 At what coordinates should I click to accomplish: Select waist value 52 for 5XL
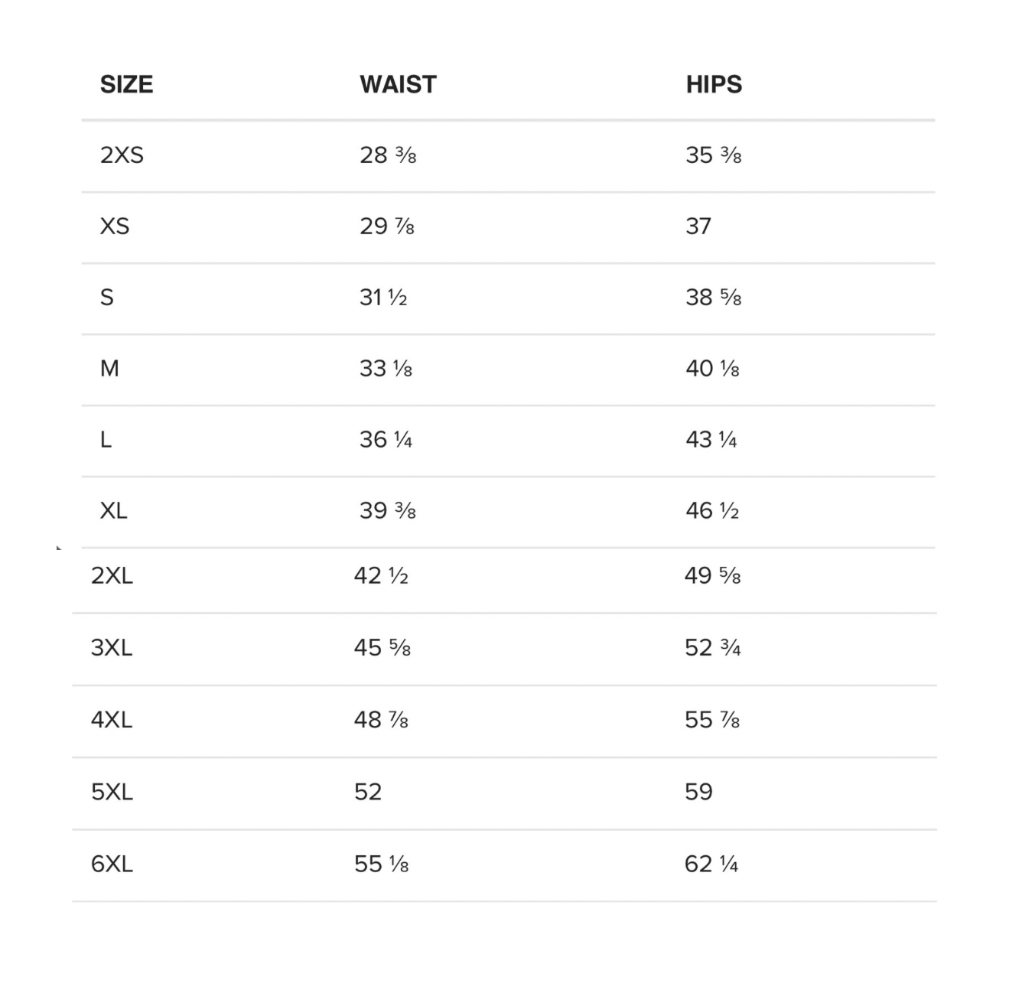coord(368,792)
